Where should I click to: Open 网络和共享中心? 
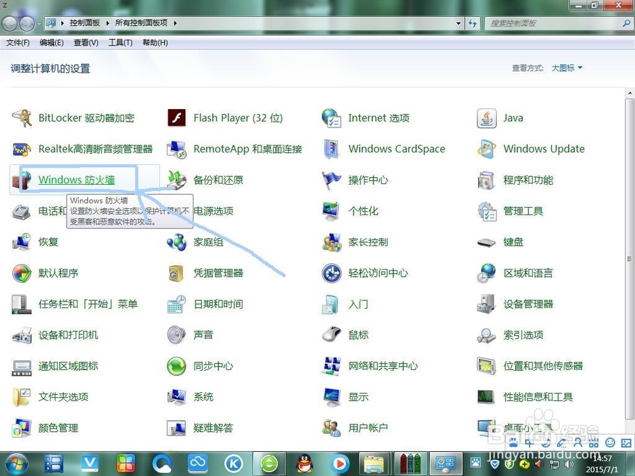click(x=381, y=366)
